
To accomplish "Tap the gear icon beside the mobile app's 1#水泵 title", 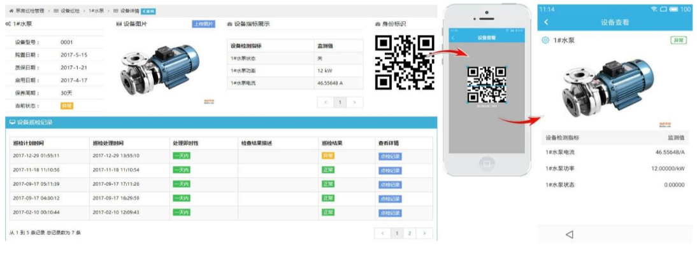I will [x=545, y=40].
